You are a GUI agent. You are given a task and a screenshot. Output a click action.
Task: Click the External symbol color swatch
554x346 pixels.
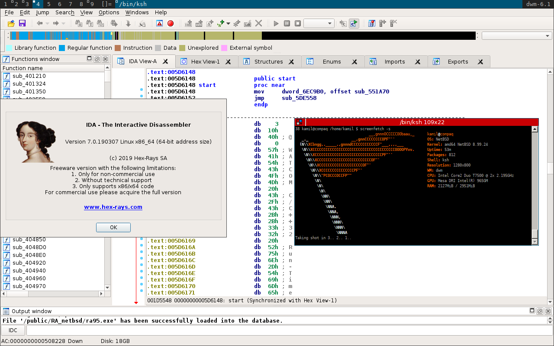click(224, 48)
